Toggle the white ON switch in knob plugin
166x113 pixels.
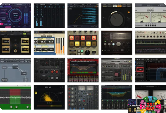click(114, 6)
